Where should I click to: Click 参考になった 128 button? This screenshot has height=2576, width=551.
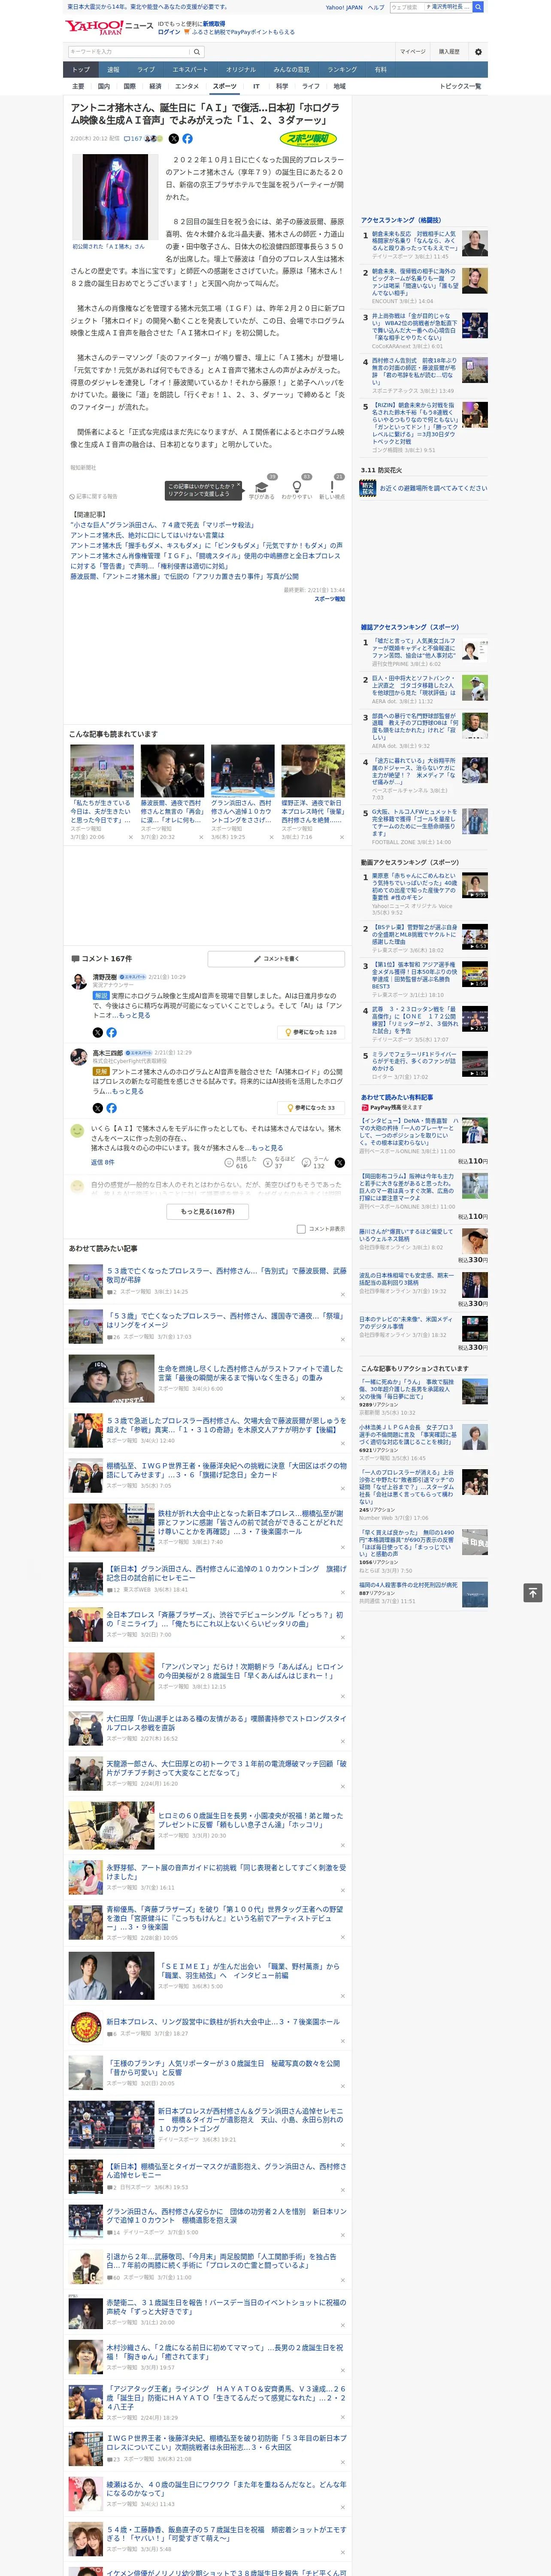pyautogui.click(x=312, y=1032)
